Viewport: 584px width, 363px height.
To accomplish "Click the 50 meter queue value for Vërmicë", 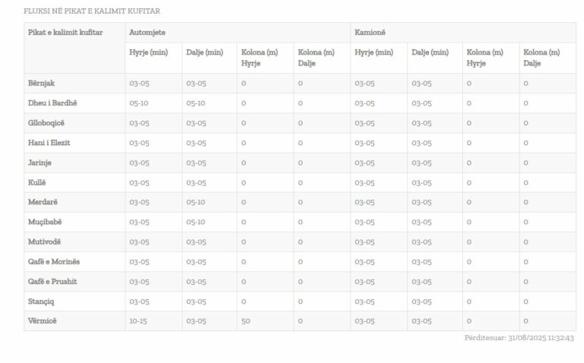I will (246, 321).
